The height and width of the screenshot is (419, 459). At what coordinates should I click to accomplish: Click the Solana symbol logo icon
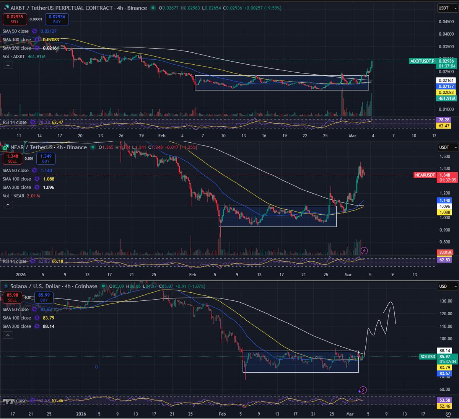6,286
